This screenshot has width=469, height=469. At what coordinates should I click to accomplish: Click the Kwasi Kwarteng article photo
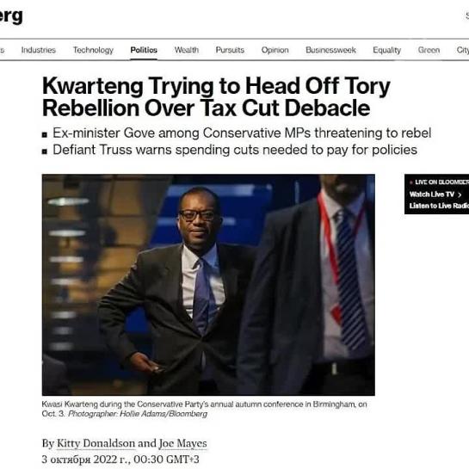click(208, 285)
